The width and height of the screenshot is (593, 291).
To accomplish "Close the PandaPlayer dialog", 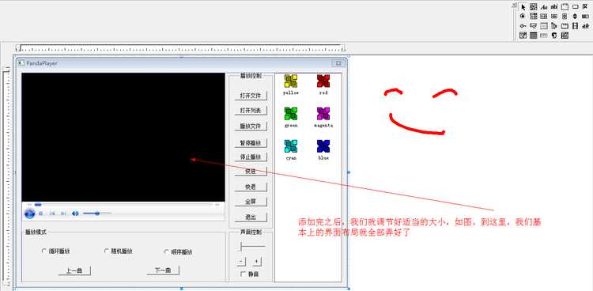I will 338,63.
